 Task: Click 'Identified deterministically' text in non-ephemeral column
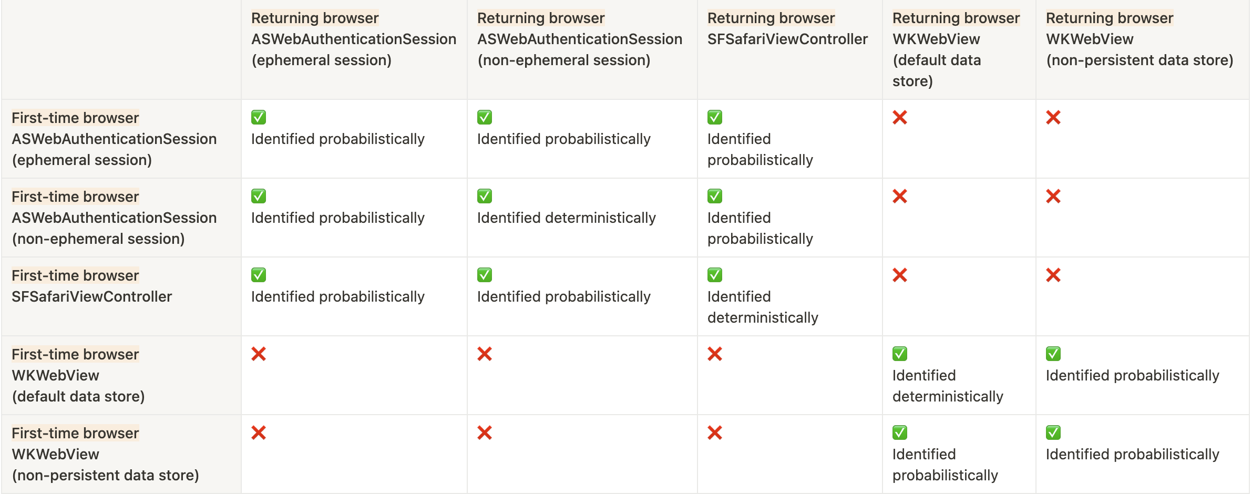[566, 218]
